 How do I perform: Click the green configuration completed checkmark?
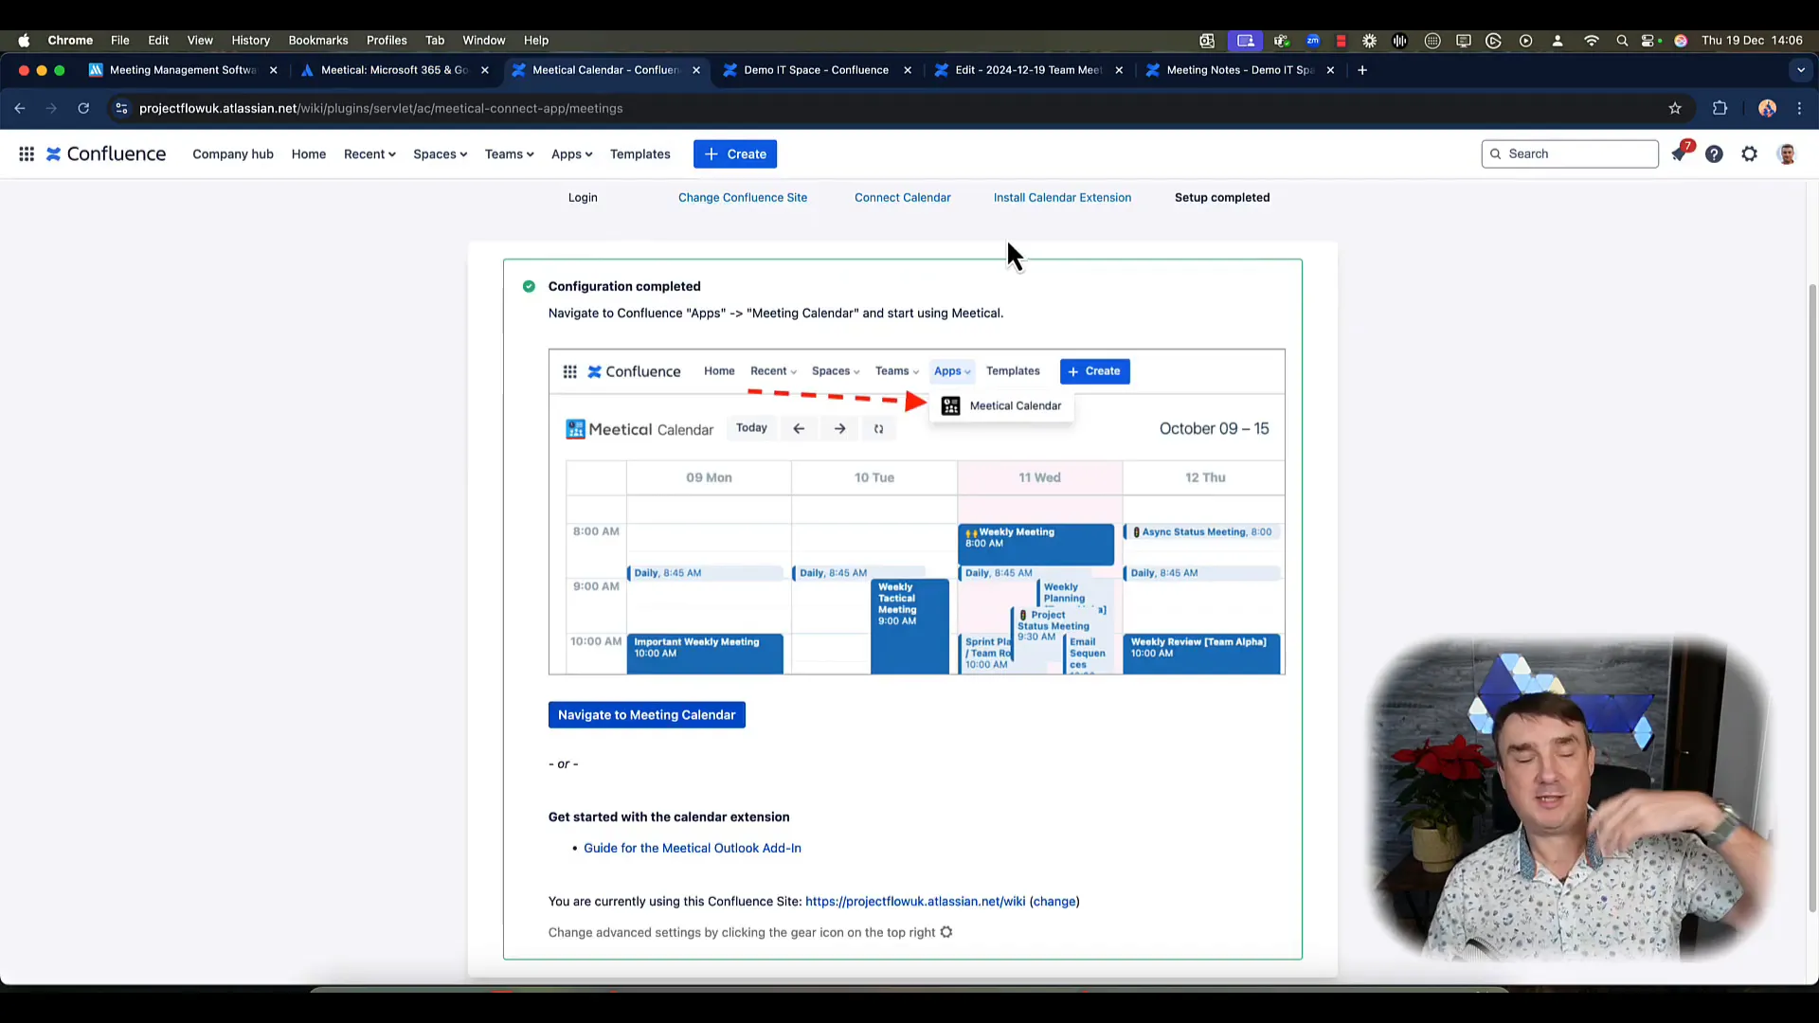530,286
